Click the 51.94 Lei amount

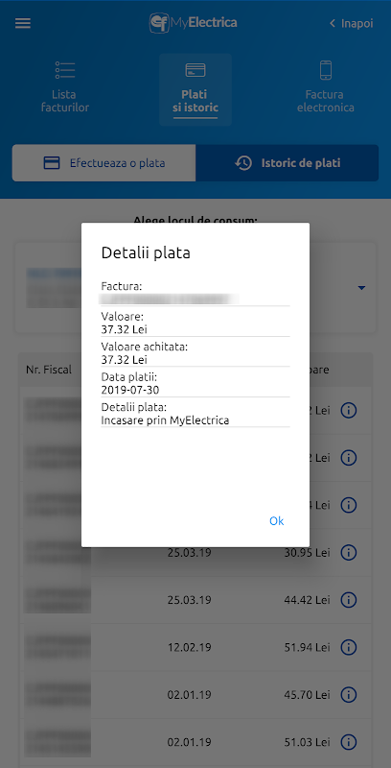(308, 647)
